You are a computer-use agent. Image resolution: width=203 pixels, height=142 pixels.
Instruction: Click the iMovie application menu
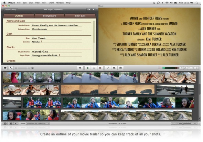[x=11, y=3]
